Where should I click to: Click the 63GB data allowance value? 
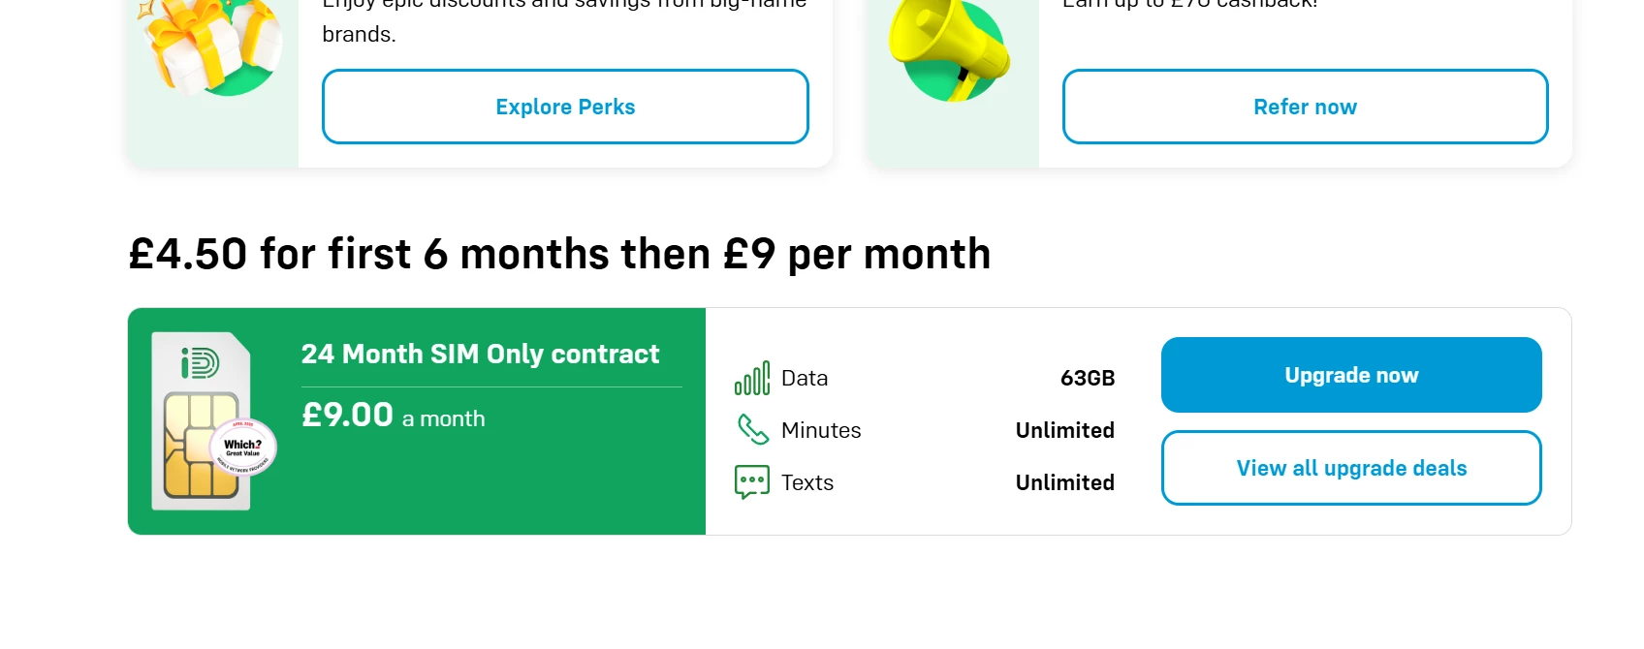coord(1087,378)
